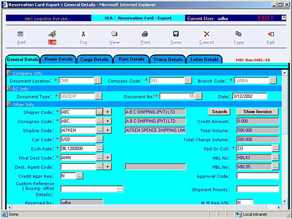
Task: Switch to Cargo Details tab
Action: (x=94, y=59)
